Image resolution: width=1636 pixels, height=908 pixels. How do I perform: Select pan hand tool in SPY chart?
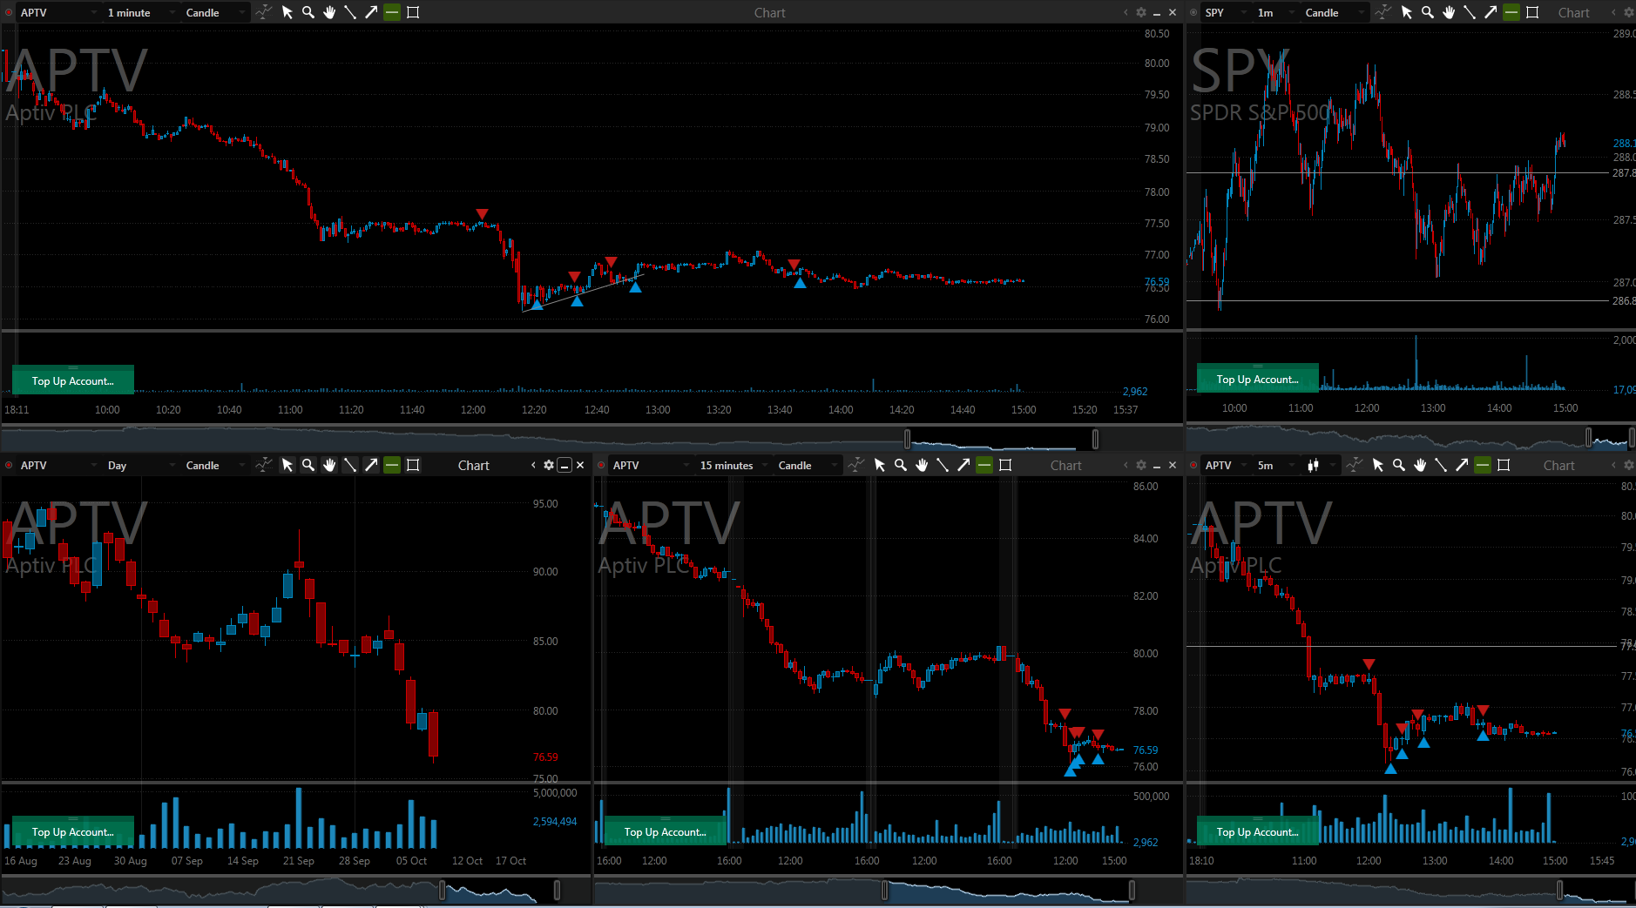1449,12
